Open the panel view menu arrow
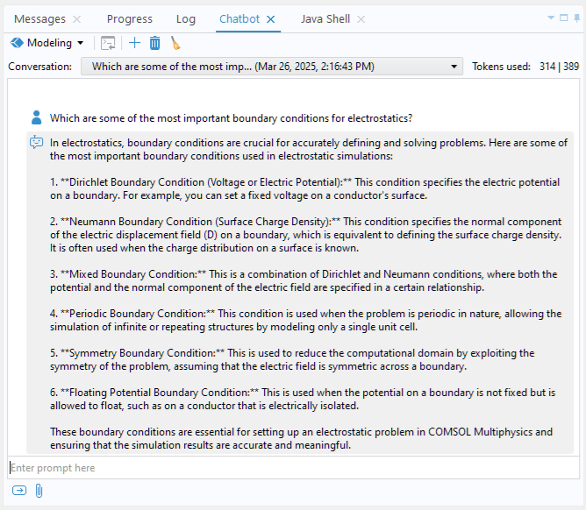This screenshot has width=586, height=510. [551, 18]
